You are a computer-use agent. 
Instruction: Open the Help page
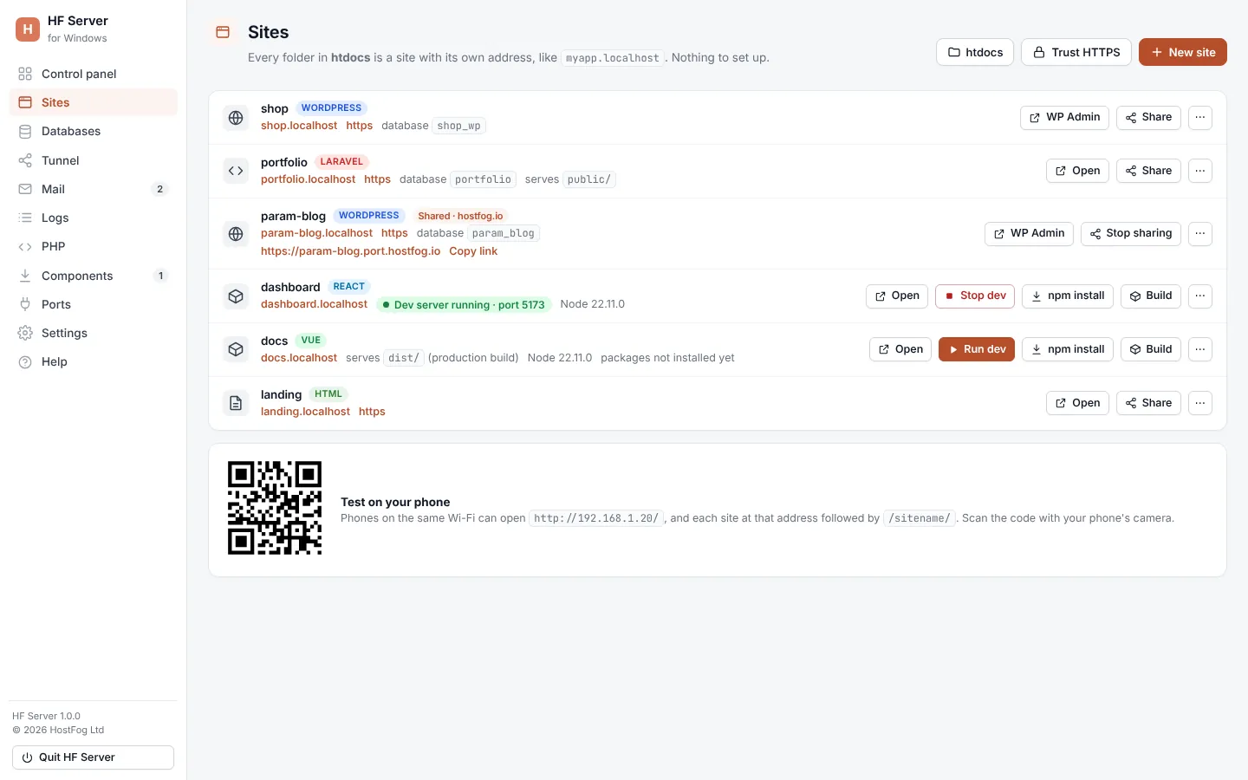click(x=93, y=361)
